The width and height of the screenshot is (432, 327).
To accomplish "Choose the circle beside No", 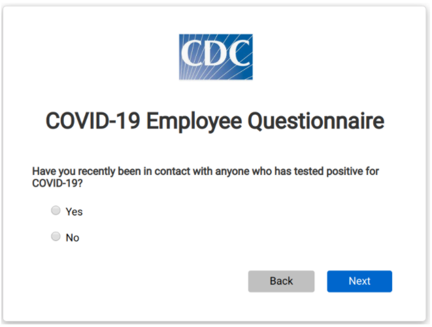I will [56, 236].
